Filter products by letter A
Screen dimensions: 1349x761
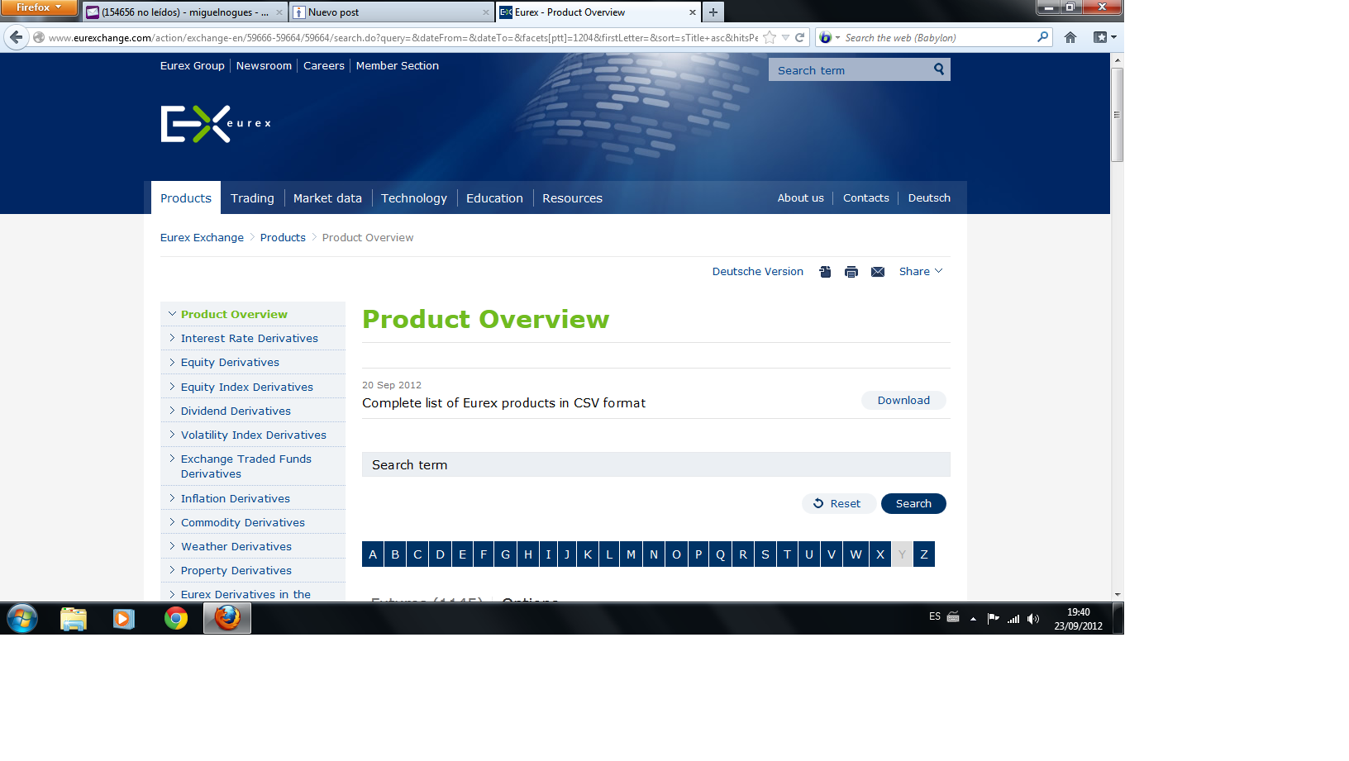tap(373, 554)
